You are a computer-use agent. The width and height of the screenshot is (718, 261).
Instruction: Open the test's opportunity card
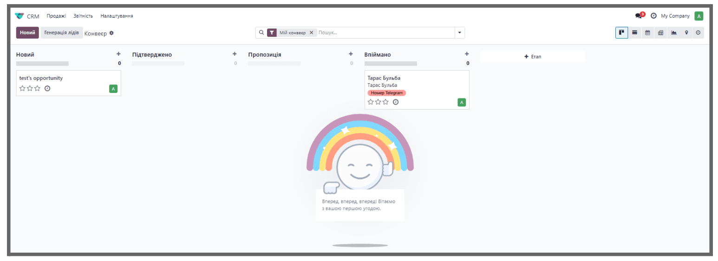(69, 83)
